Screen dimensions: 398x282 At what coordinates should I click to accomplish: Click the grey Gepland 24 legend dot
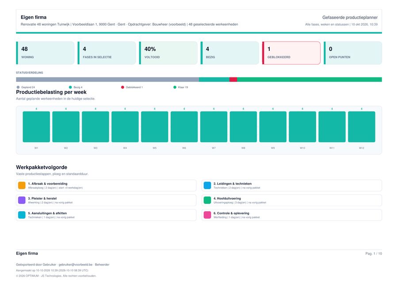[18, 87]
